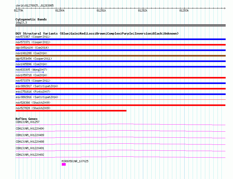Open the nsv1061288 (Coe2014) label
Viewport: 233px width, 179px height.
31,53
